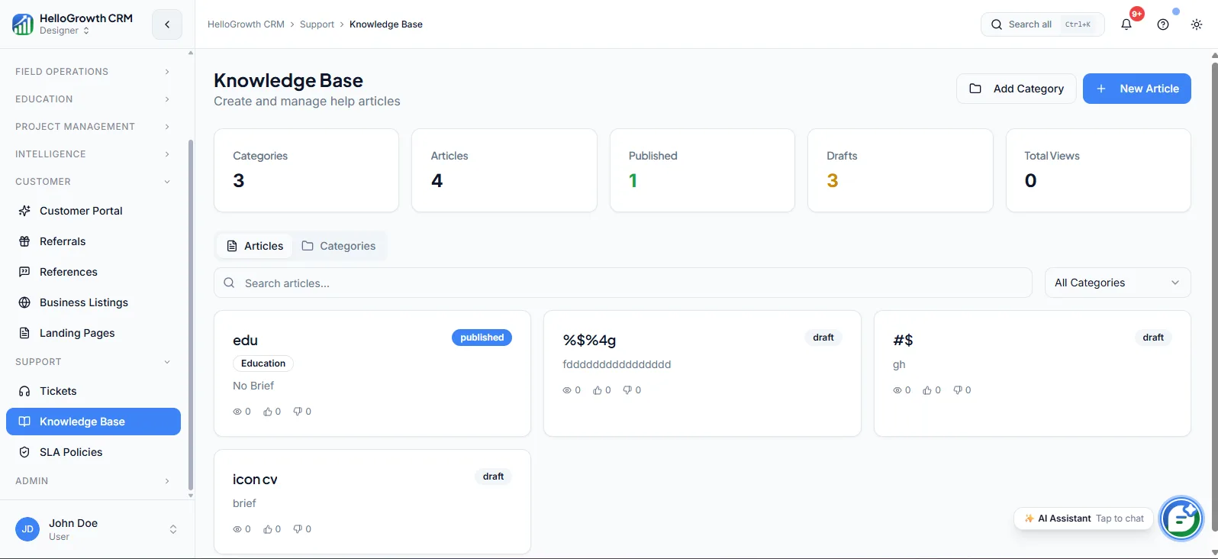The image size is (1218, 559).
Task: Click the AI Assistant Tap to chat pill
Action: click(x=1083, y=519)
